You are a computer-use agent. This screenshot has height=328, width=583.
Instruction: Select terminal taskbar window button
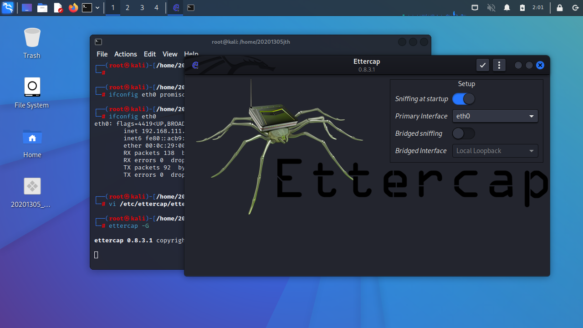191,7
